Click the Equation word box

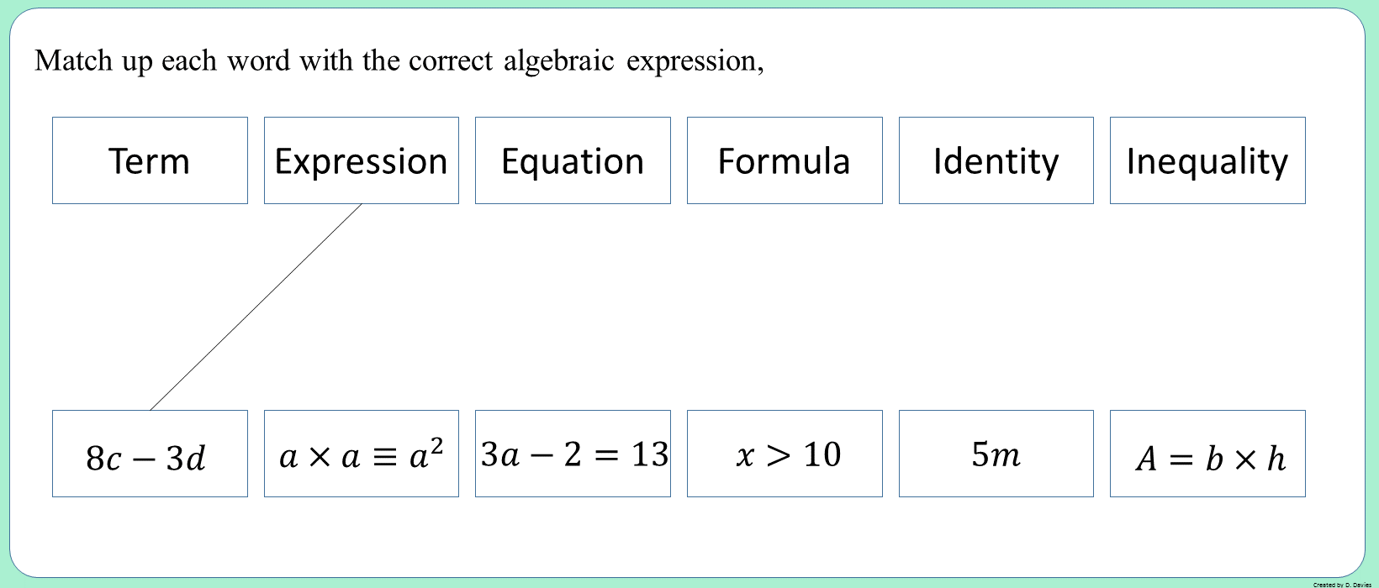pyautogui.click(x=573, y=160)
